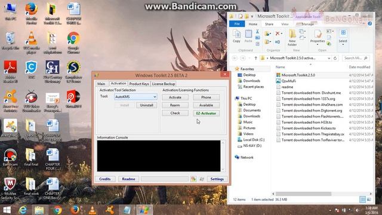Open Explorer address bar history dropdown
Screen dimensions: 382x215
329,59
